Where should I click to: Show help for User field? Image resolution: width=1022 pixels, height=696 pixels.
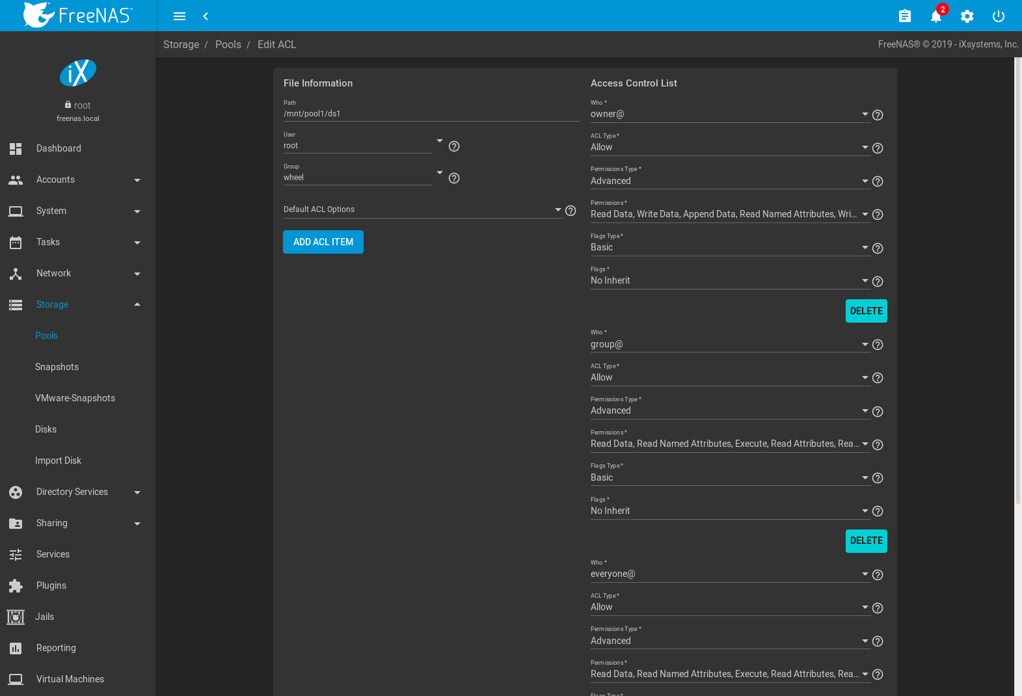click(454, 146)
